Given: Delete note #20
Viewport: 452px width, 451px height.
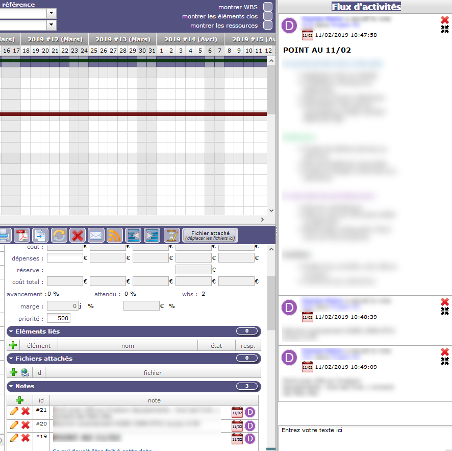Looking at the screenshot, I should (x=26, y=425).
